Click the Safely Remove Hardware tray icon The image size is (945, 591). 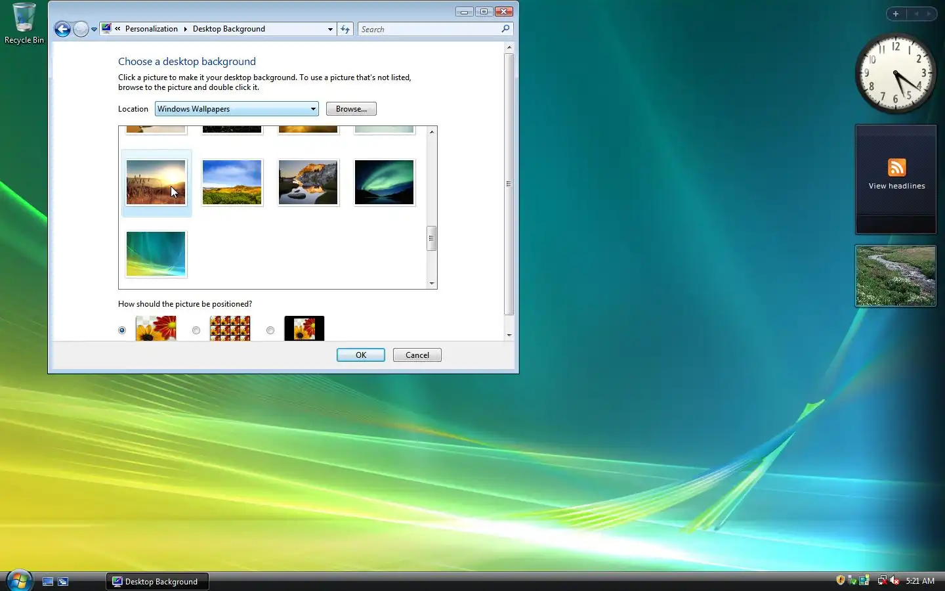852,580
